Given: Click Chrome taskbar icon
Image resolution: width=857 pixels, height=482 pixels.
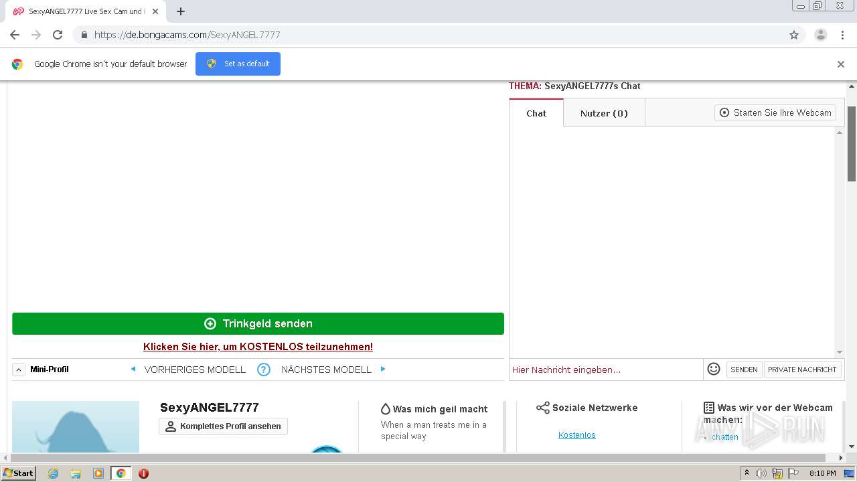Looking at the screenshot, I should coord(121,473).
